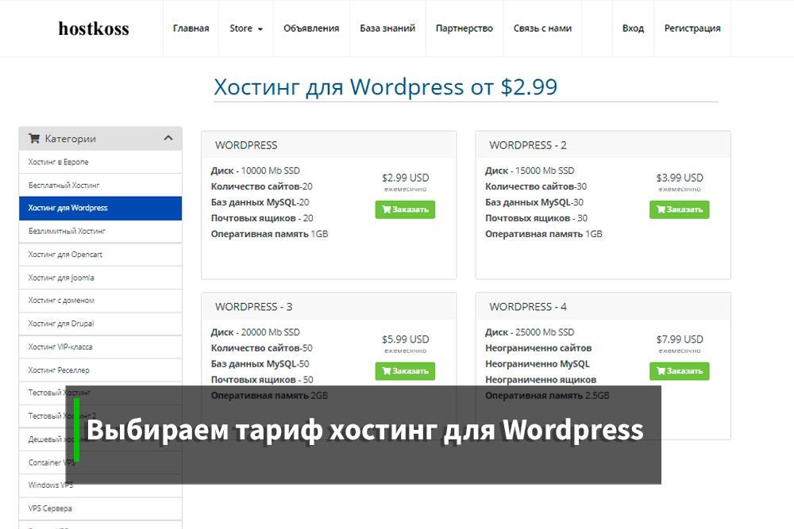Screen dimensions: 794x529
Task: Select Хостинг с доменом category
Action: (x=100, y=301)
